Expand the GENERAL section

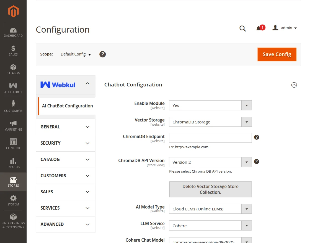point(65,127)
